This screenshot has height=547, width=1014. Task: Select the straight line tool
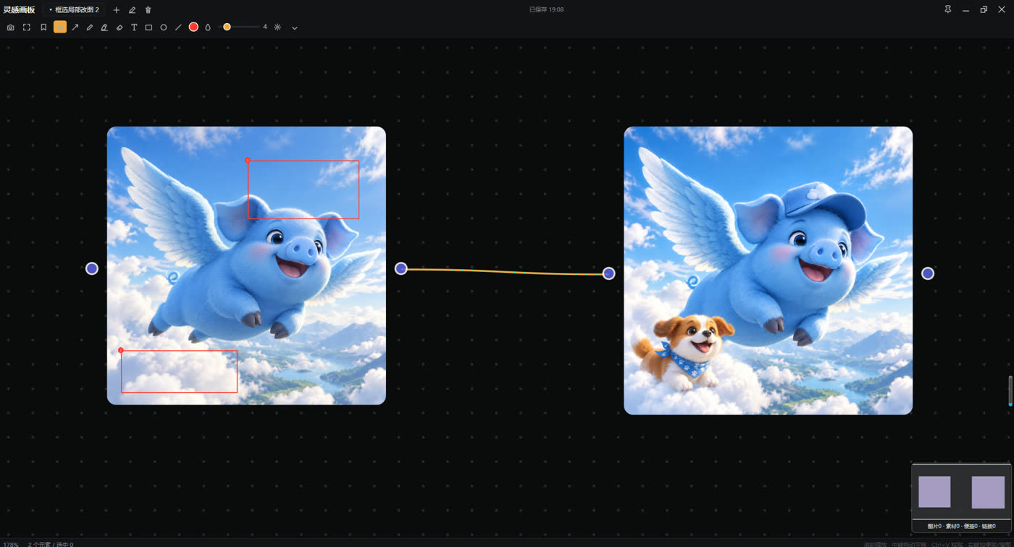tap(178, 27)
